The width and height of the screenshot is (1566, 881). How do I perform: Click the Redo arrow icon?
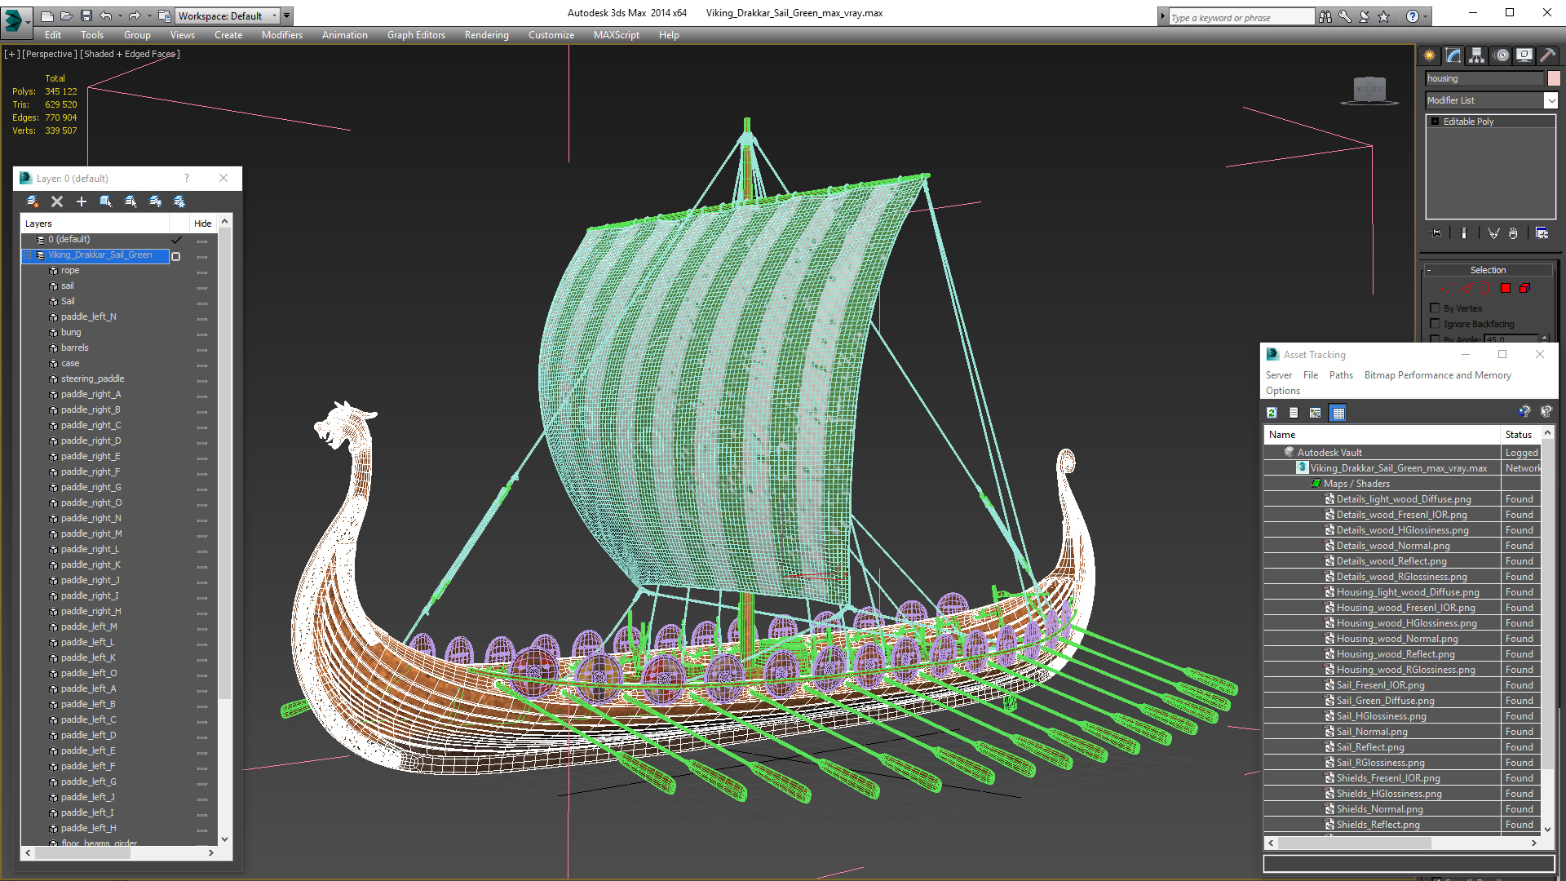pos(135,15)
